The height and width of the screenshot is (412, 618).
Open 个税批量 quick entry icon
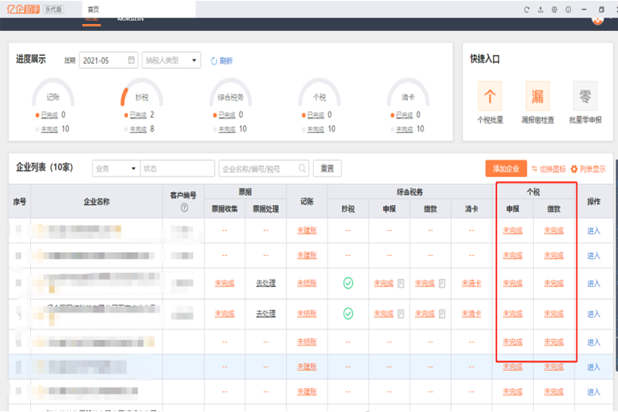coord(490,97)
